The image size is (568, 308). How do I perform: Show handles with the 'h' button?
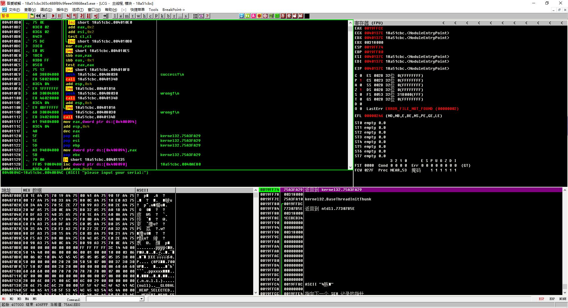click(x=144, y=16)
